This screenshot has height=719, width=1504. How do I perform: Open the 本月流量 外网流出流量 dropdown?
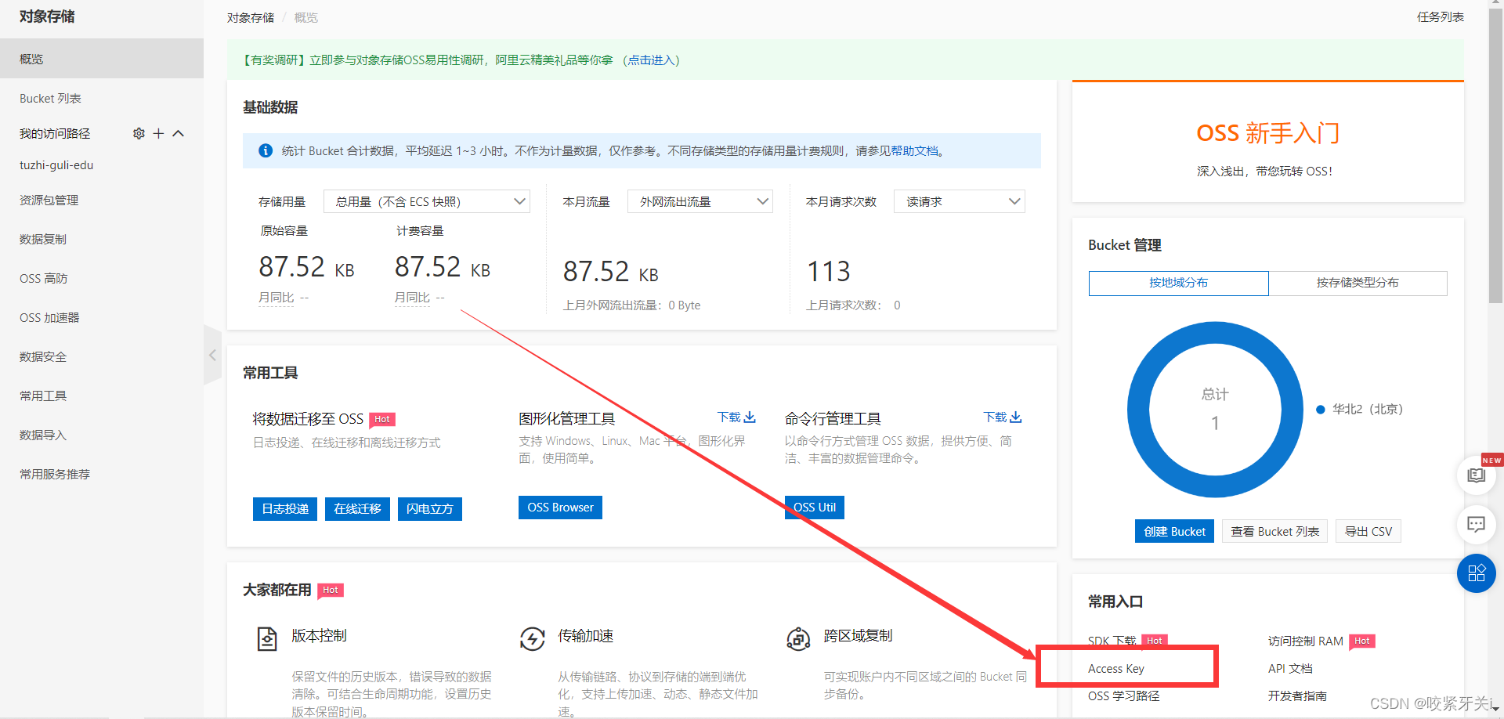pyautogui.click(x=700, y=201)
